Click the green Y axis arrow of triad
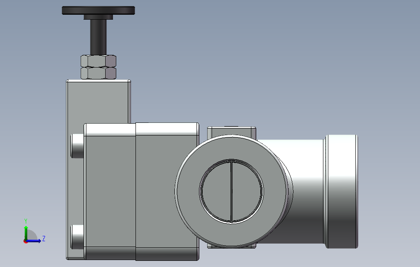The height and width of the screenshot is (267, 420). [26, 233]
